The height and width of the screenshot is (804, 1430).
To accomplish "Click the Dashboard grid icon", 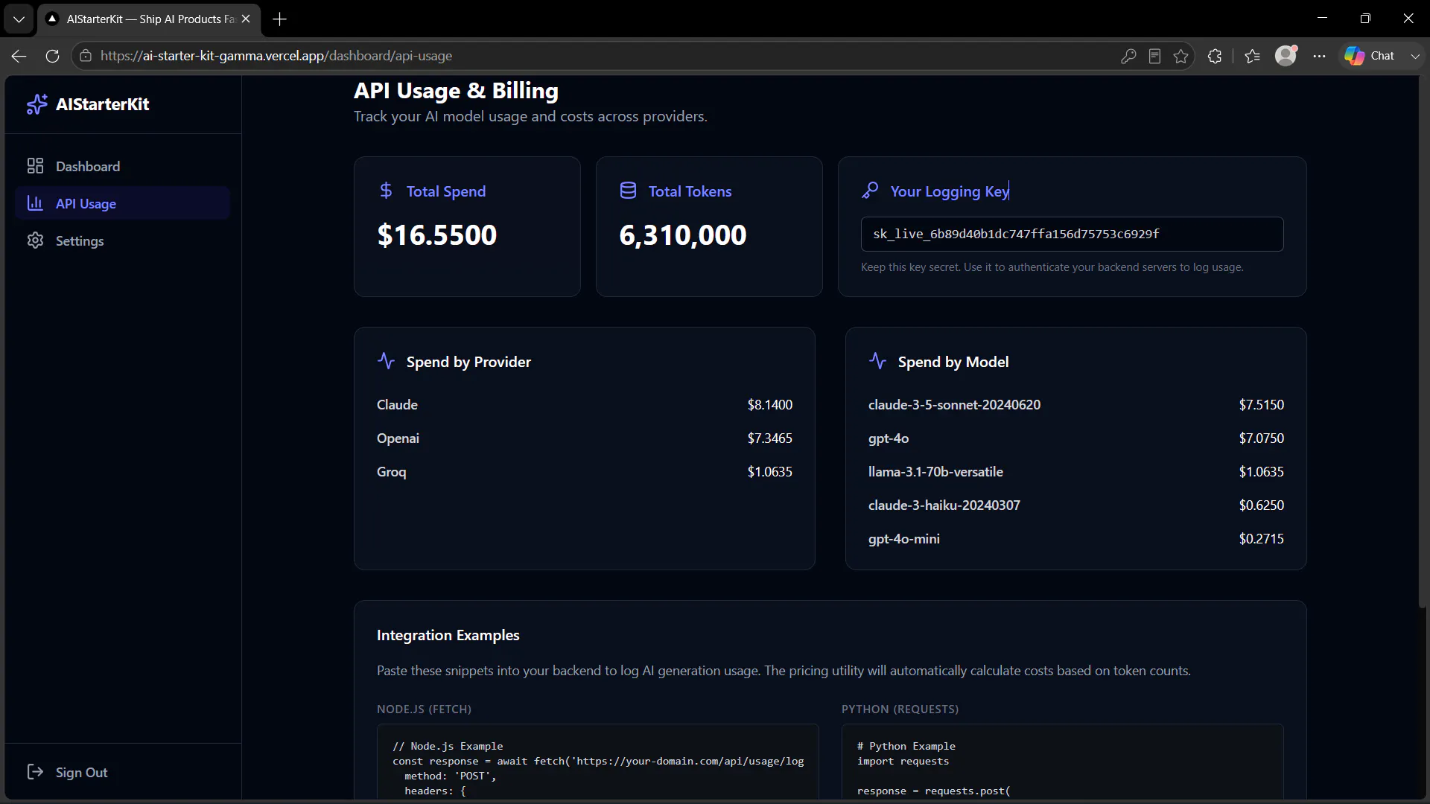I will (35, 166).
